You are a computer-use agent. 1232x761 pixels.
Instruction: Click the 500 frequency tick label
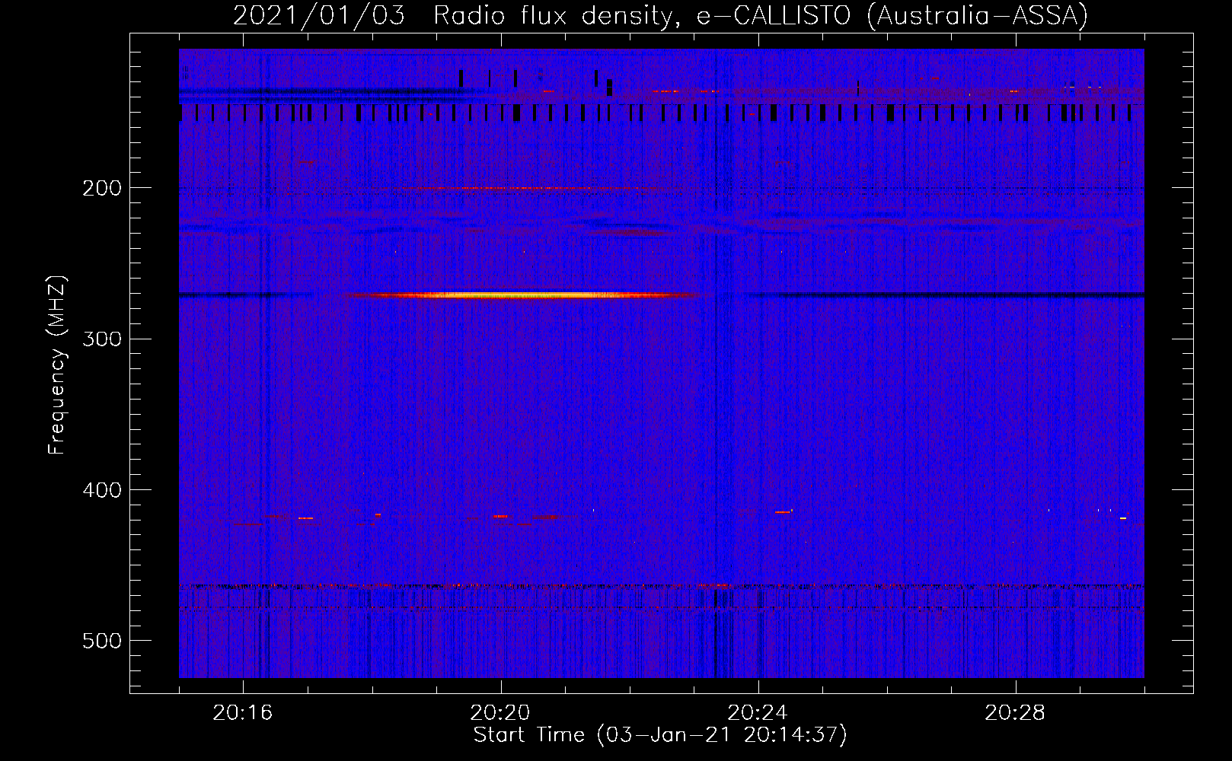tap(102, 641)
